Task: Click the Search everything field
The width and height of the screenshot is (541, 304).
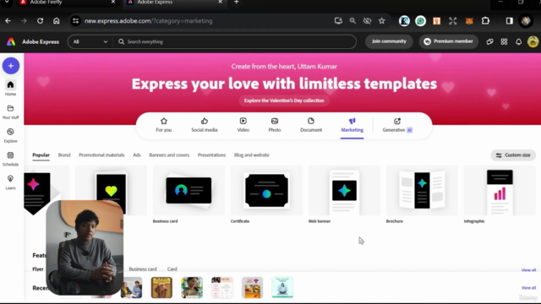Action: point(235,41)
